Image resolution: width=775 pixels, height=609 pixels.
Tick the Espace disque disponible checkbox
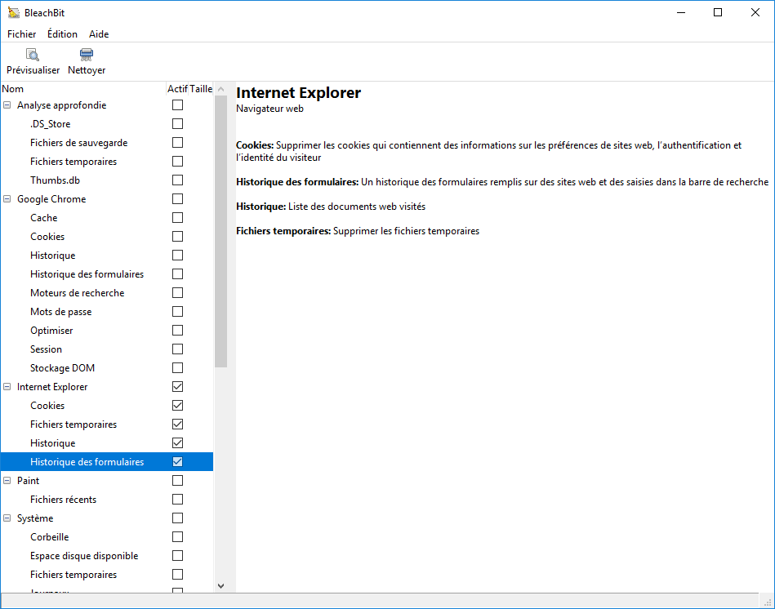click(177, 556)
